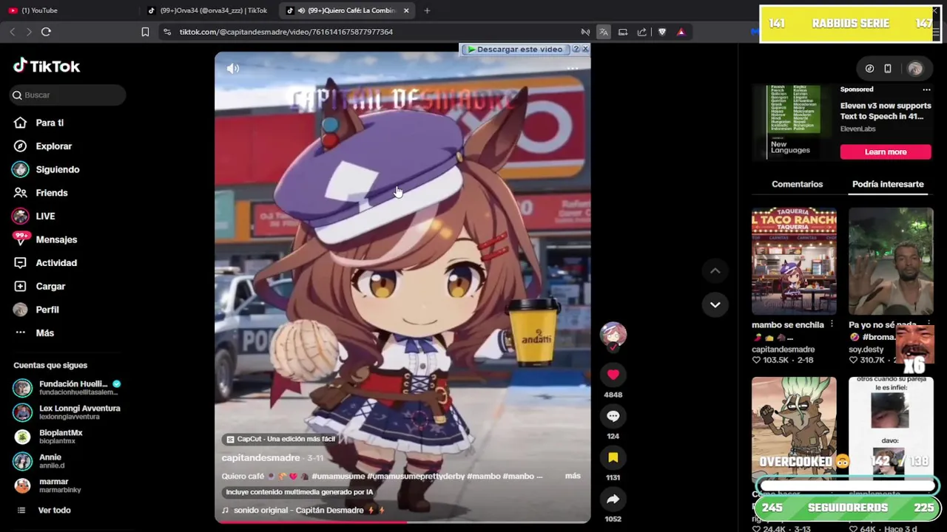Open options for mambo se enchila video
Image resolution: width=947 pixels, height=532 pixels.
(x=832, y=324)
